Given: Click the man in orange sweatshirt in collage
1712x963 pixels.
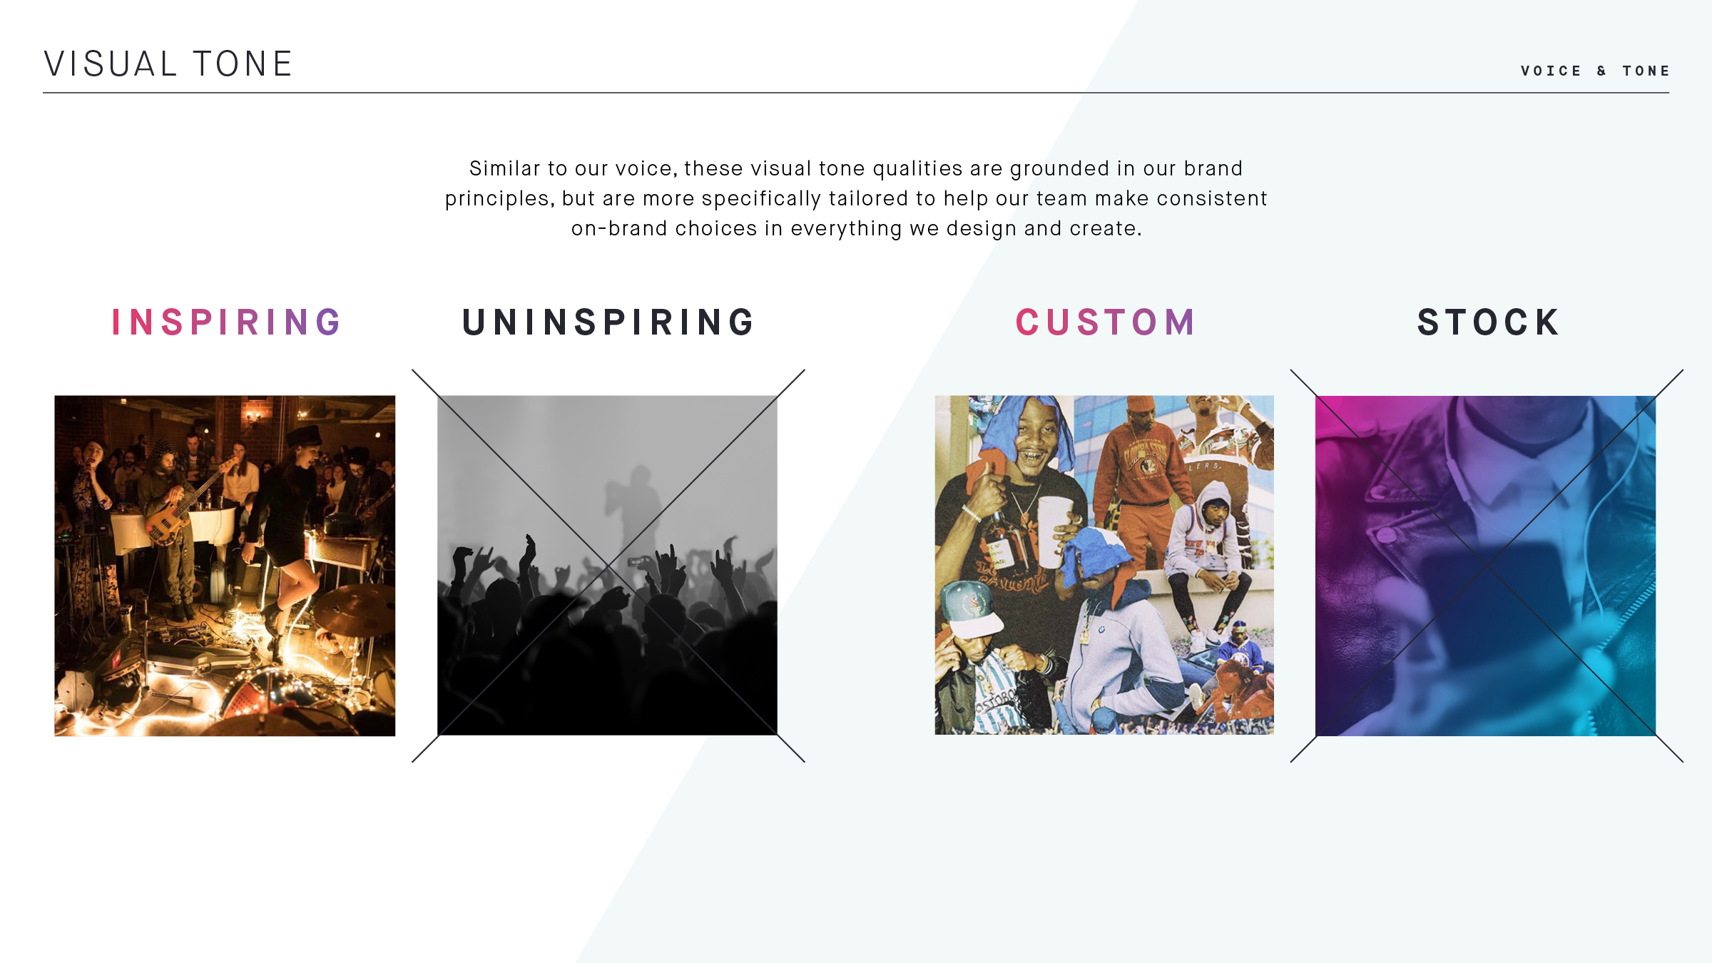Looking at the screenshot, I should 1141,485.
